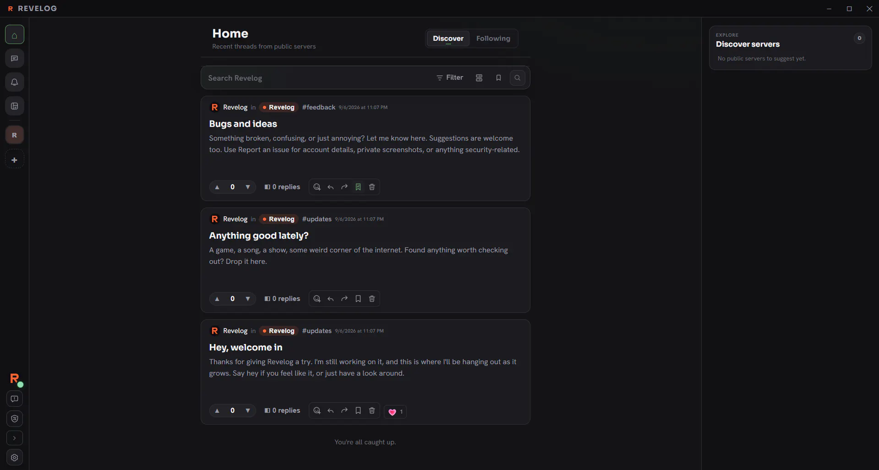
Task: Open the notifications bell icon
Action: click(x=15, y=82)
